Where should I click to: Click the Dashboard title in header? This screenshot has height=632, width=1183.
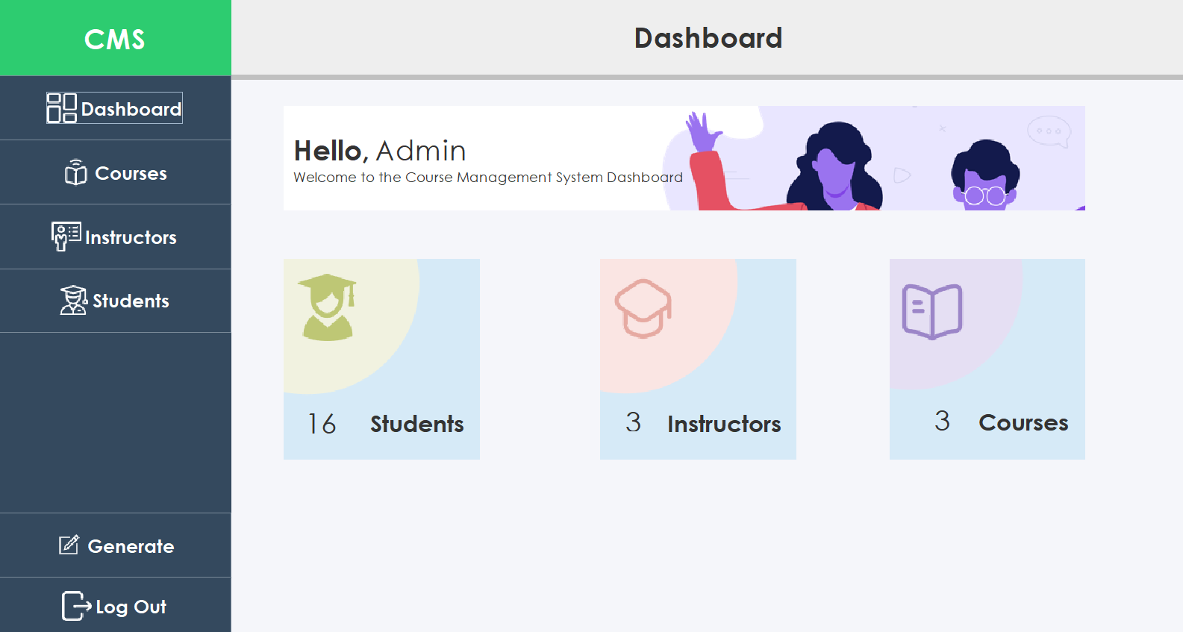[x=708, y=37]
